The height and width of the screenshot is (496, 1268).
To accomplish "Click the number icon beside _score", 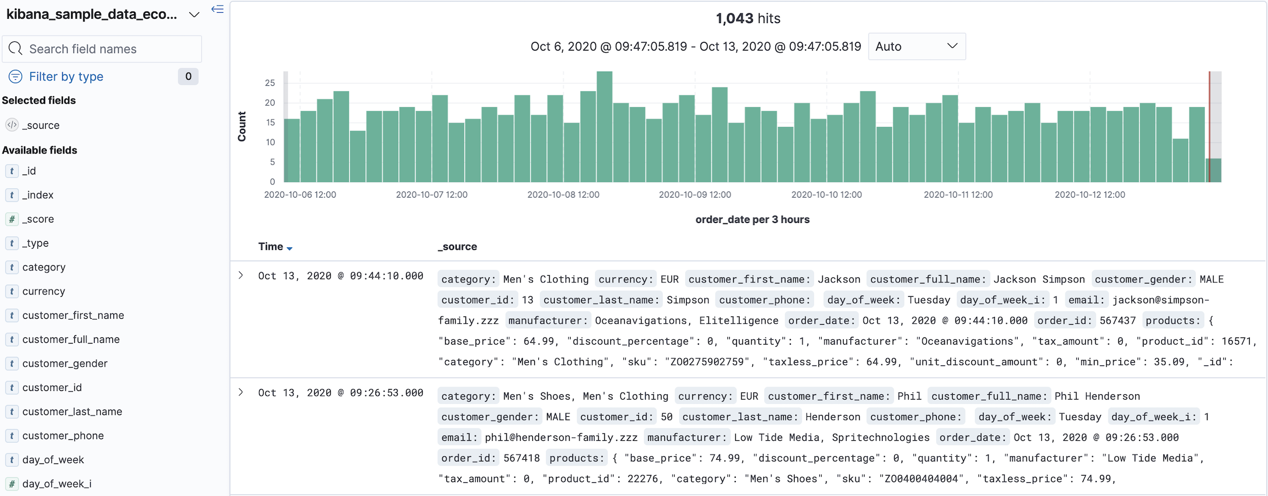I will (x=12, y=219).
